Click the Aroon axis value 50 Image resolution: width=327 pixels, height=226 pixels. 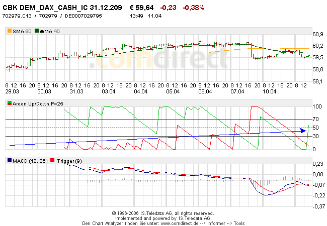316,128
